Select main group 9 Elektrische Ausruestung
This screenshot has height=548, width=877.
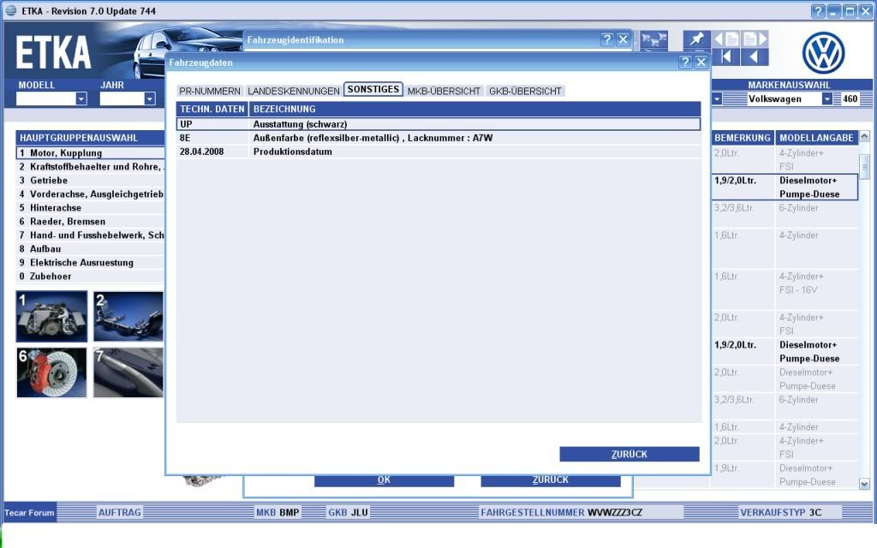point(91,262)
